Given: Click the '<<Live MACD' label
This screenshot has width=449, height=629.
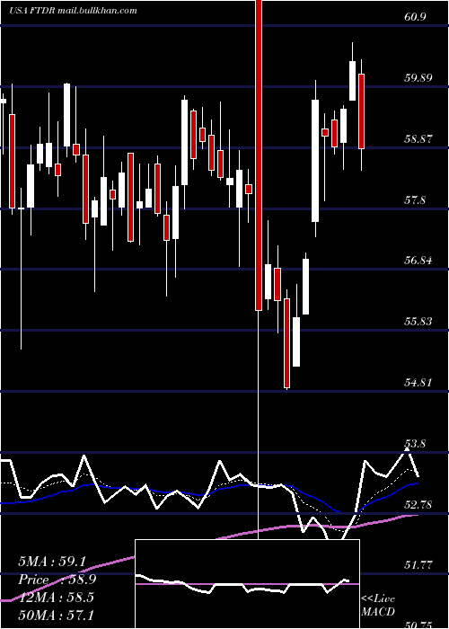Looking at the screenshot, I should (378, 605).
